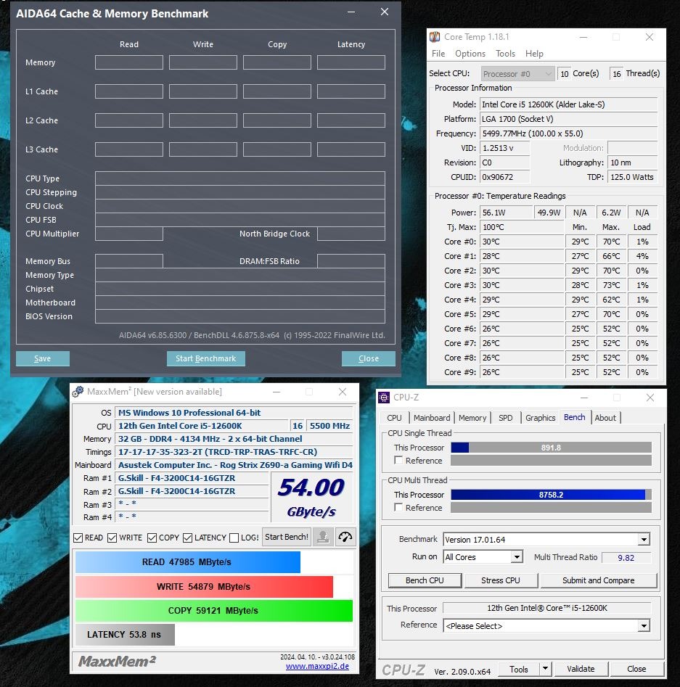Switch to the CPU tab in CPU-Z
The height and width of the screenshot is (687, 680).
pos(394,418)
